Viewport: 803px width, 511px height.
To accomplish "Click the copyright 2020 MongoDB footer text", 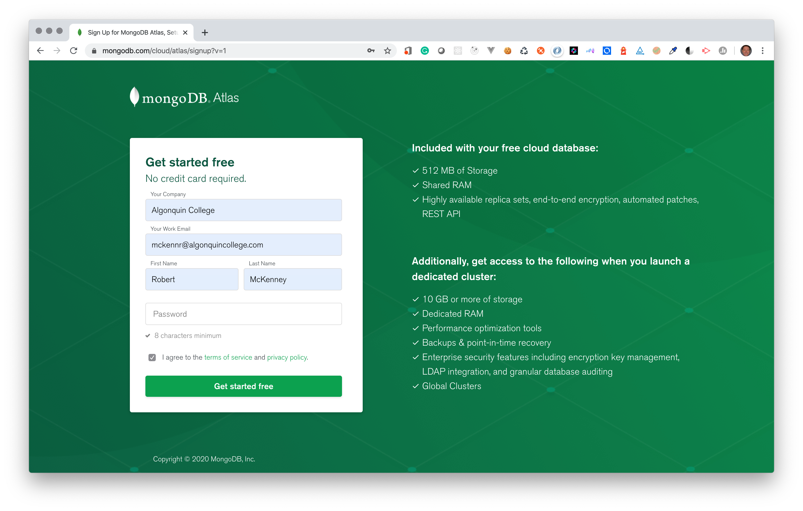I will click(204, 459).
